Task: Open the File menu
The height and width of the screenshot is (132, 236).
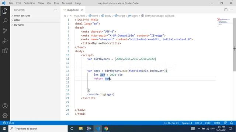Action: 11,3
